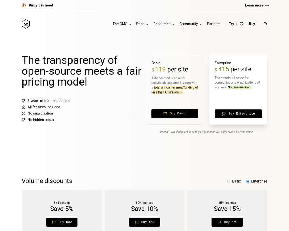This screenshot has height=231, width=289.
Task: Click cart icon under Save 15%
Action: [x=219, y=222]
